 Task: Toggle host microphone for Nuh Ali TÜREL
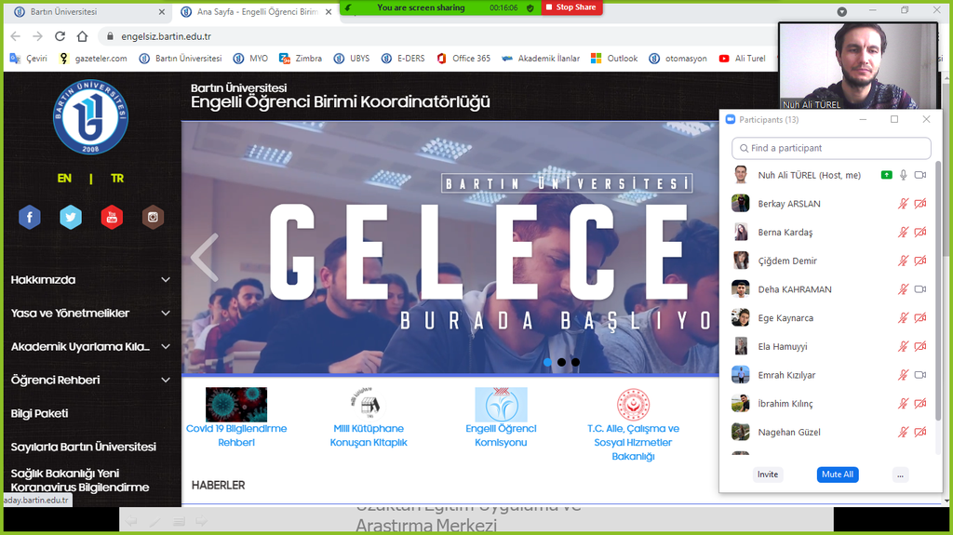[903, 175]
